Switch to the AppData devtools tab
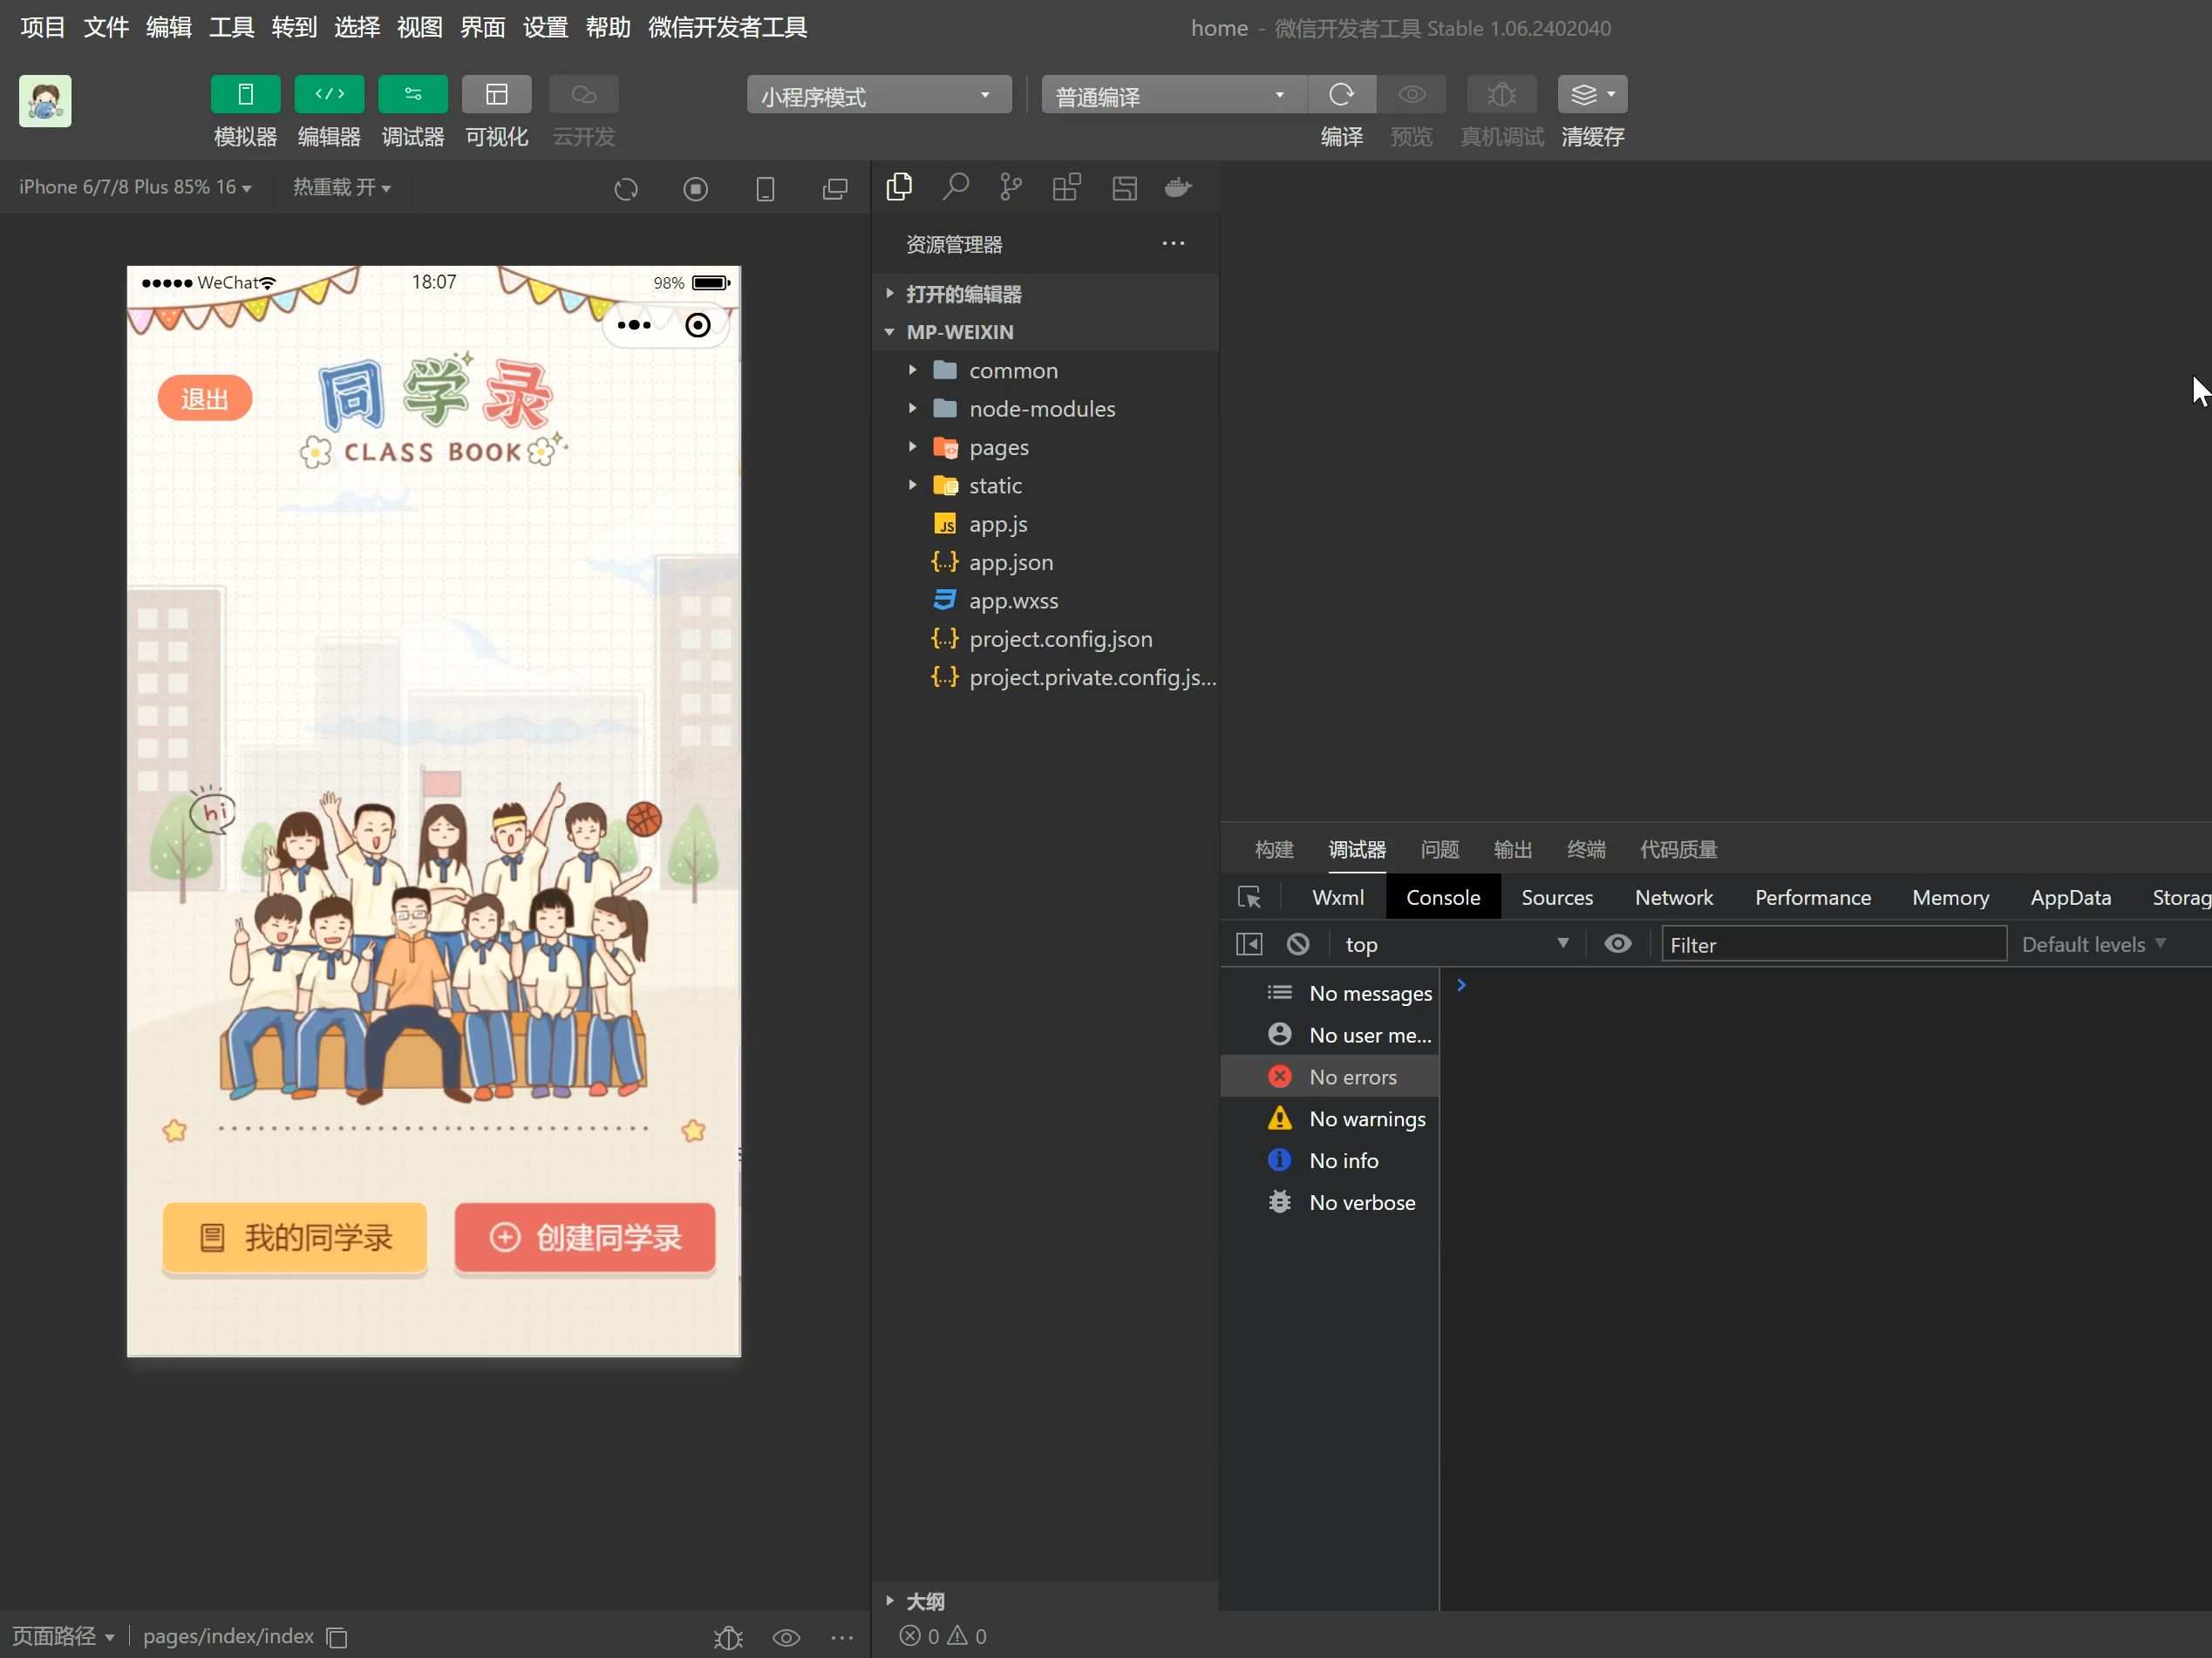The image size is (2212, 1658). pyautogui.click(x=2070, y=897)
